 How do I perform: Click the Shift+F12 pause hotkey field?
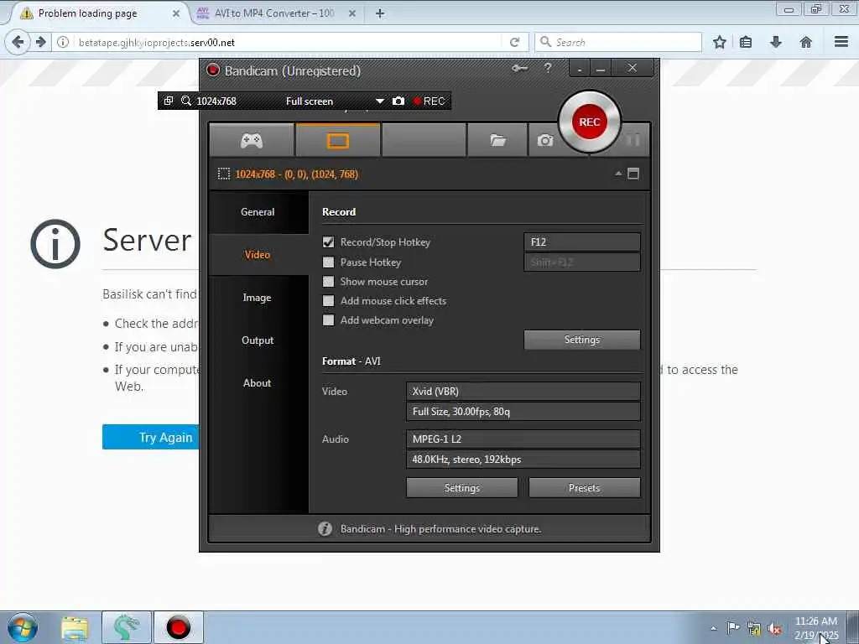coord(582,262)
